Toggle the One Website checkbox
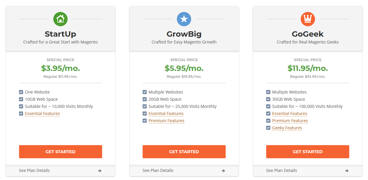This screenshot has width=368, height=180. tap(21, 92)
